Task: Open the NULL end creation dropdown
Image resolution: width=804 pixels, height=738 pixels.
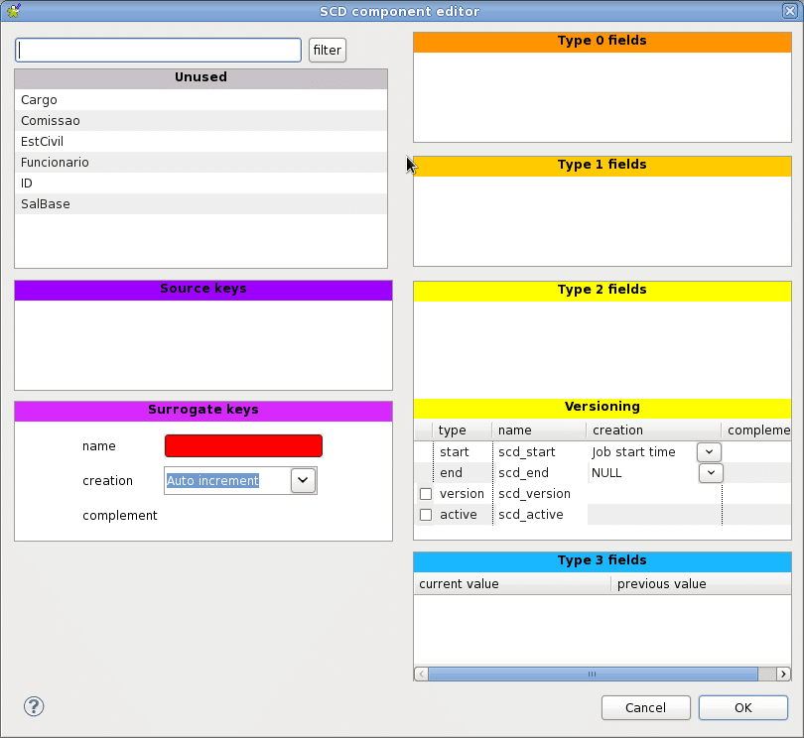Action: pos(710,473)
